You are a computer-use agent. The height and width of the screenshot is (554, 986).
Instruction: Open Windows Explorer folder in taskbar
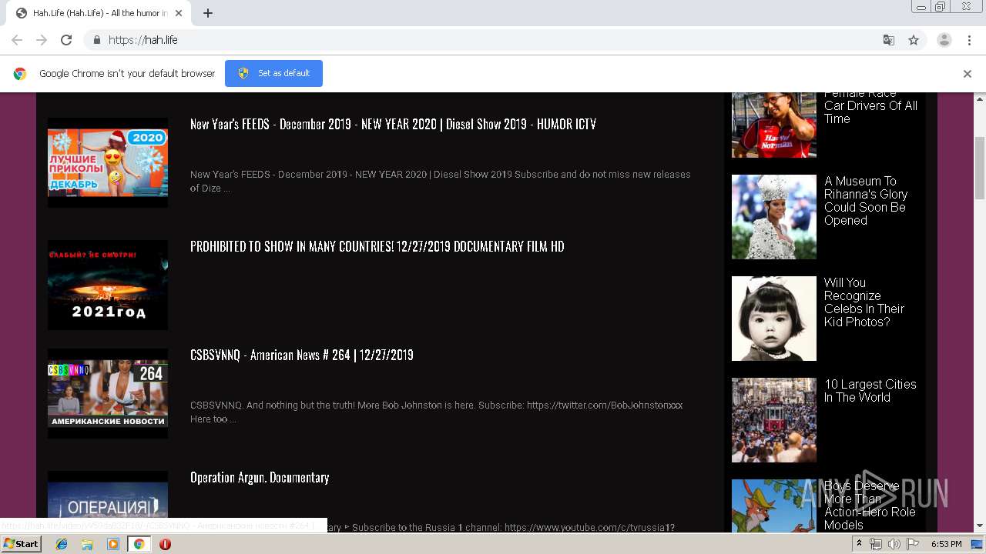pos(87,544)
